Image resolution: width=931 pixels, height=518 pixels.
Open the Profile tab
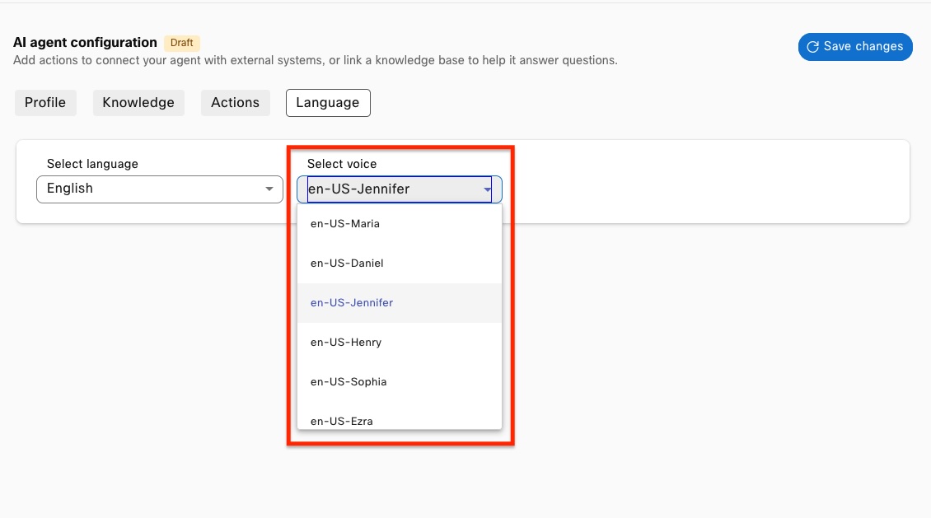45,103
